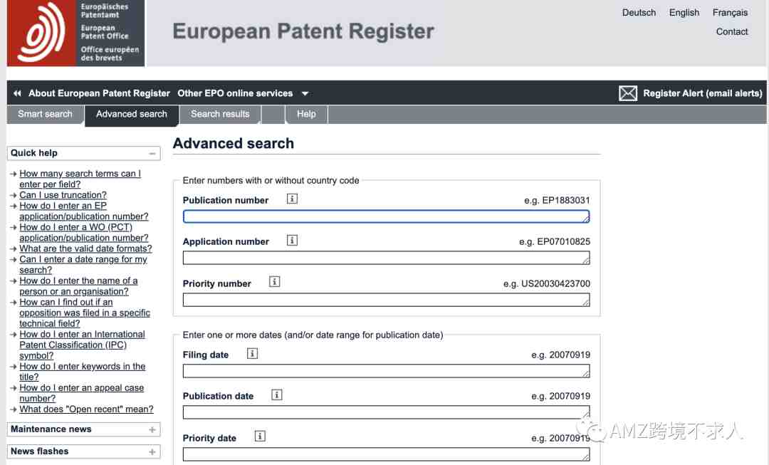Open the Help tab

pos(306,114)
